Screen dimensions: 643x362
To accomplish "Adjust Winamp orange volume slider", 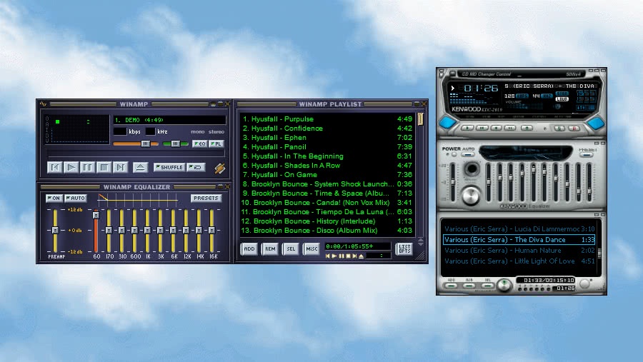I will point(136,144).
